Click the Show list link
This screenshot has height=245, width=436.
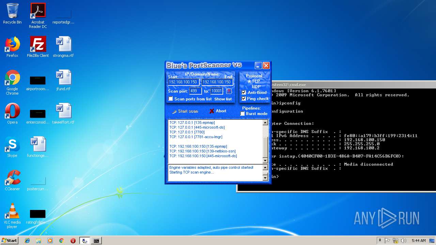223,99
